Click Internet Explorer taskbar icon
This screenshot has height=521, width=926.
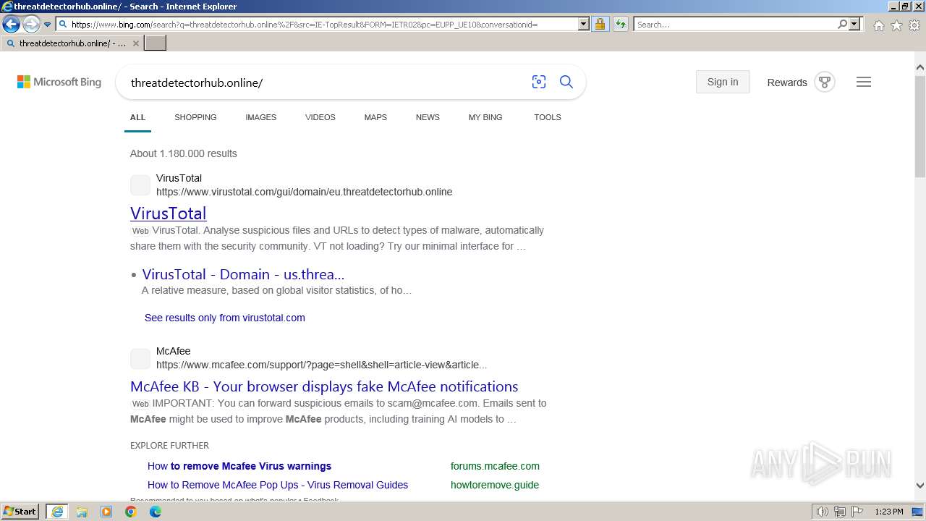57,512
